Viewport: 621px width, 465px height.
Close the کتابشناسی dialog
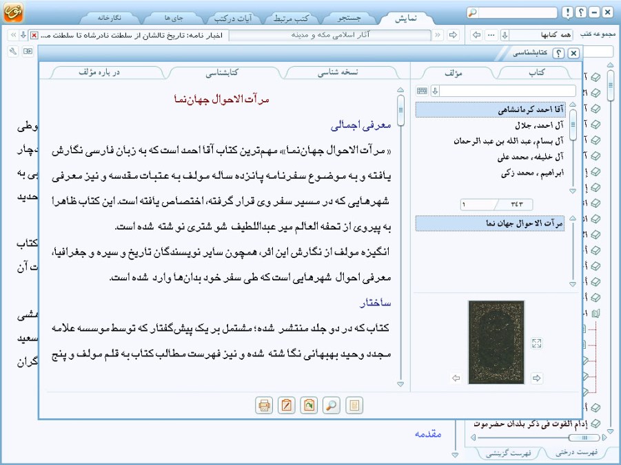pos(573,53)
